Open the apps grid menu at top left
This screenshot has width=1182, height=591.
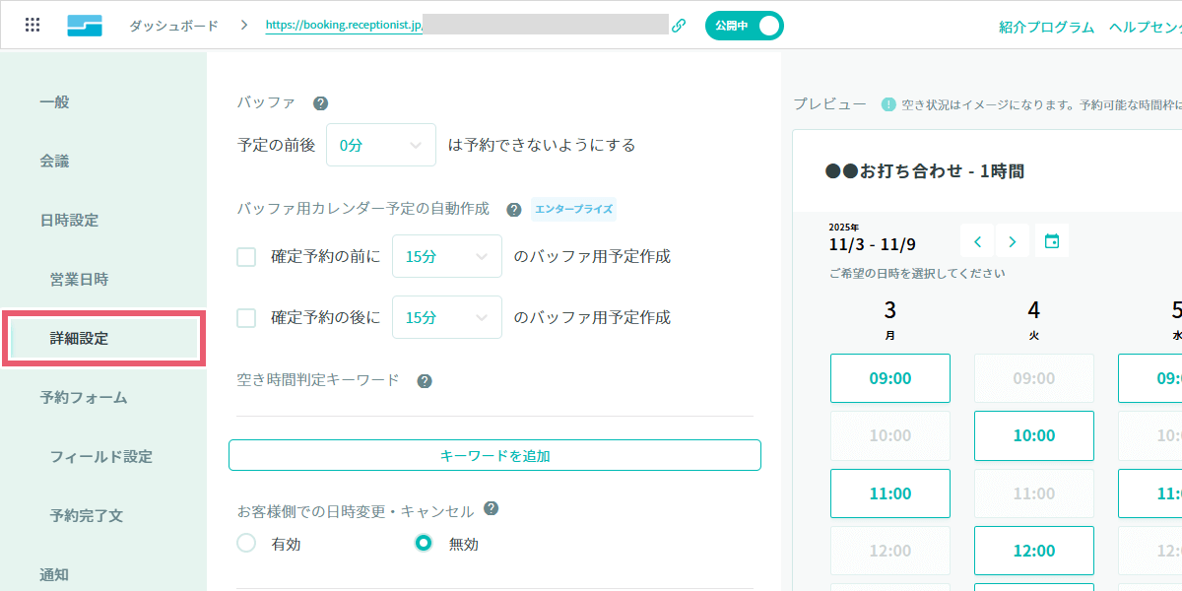33,24
